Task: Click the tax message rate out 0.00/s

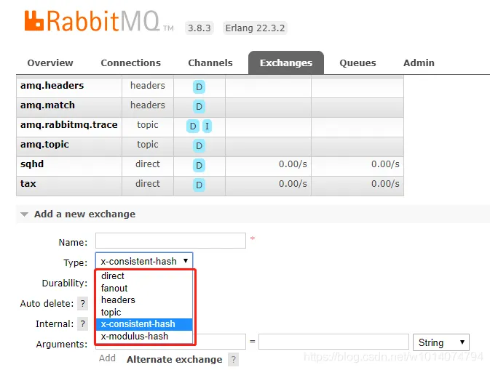Action: coord(385,184)
